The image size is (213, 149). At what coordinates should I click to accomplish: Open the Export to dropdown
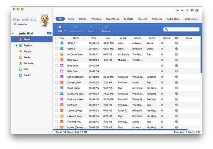pyautogui.click(x=76, y=29)
